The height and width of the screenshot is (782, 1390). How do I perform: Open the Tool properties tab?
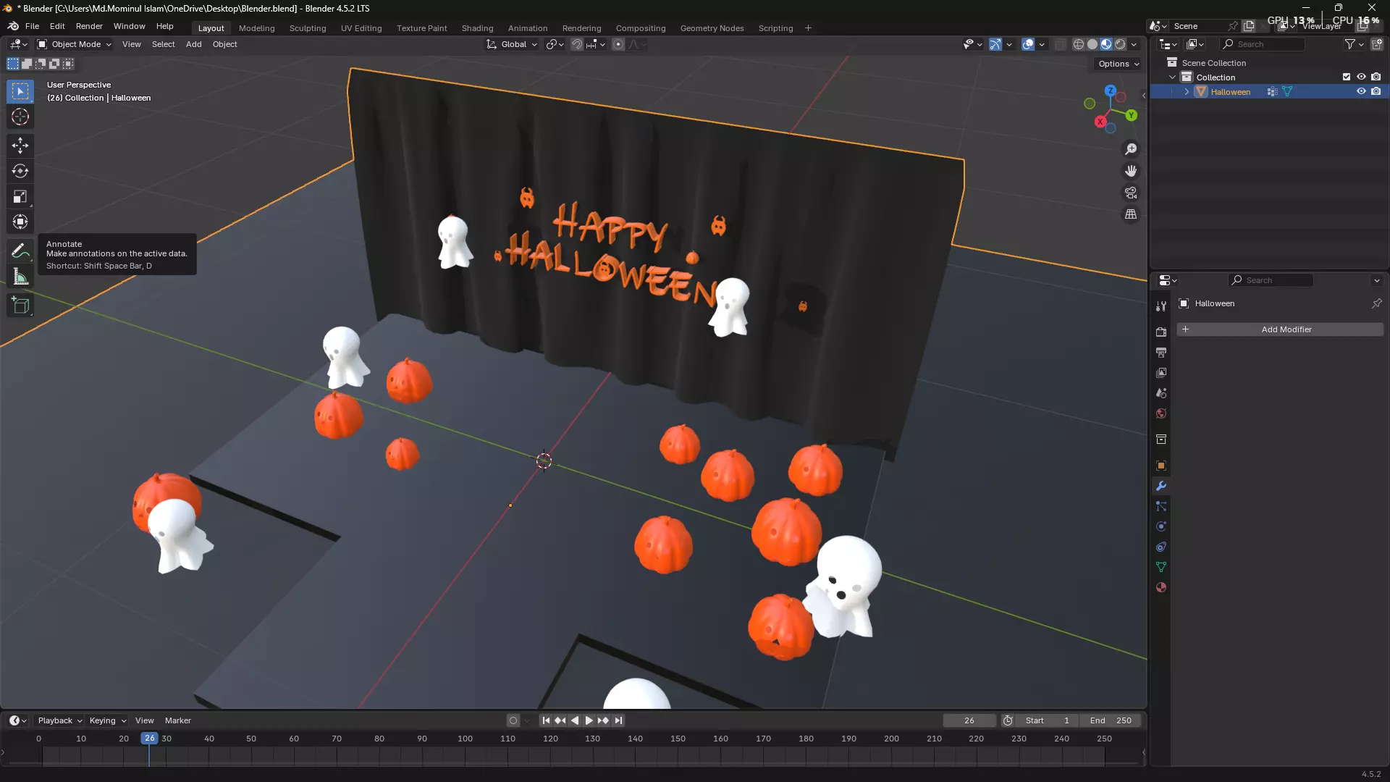click(x=1161, y=306)
